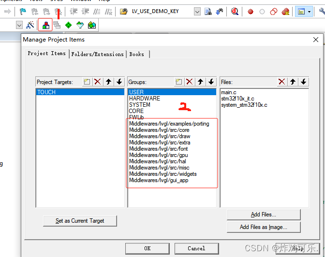Viewport: 325px width, 257px height.
Task: Move the selected file up
Action: coord(293,82)
